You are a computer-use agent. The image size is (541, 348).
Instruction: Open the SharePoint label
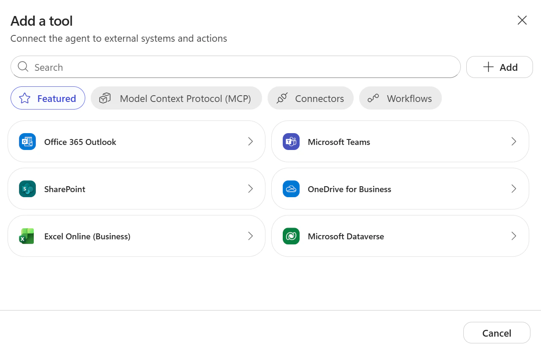[65, 189]
